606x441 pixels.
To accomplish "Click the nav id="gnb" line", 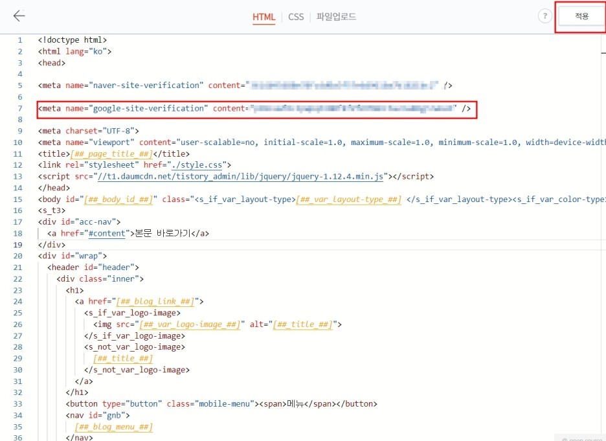I will pos(98,416).
